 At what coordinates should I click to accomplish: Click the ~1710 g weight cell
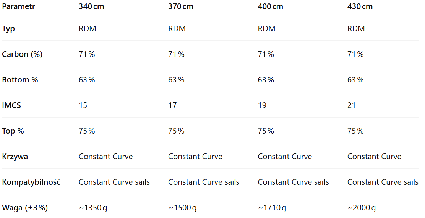pos(272,208)
